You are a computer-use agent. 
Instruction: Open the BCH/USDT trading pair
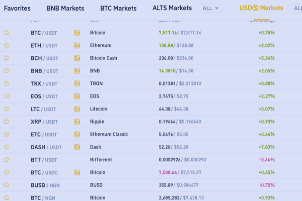click(44, 58)
